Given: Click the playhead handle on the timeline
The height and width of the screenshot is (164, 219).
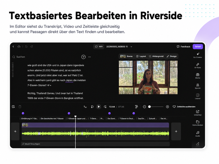Looking at the screenshot, I should [75, 116].
